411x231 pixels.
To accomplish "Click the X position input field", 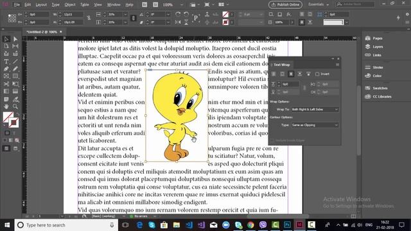I will point(39,14).
